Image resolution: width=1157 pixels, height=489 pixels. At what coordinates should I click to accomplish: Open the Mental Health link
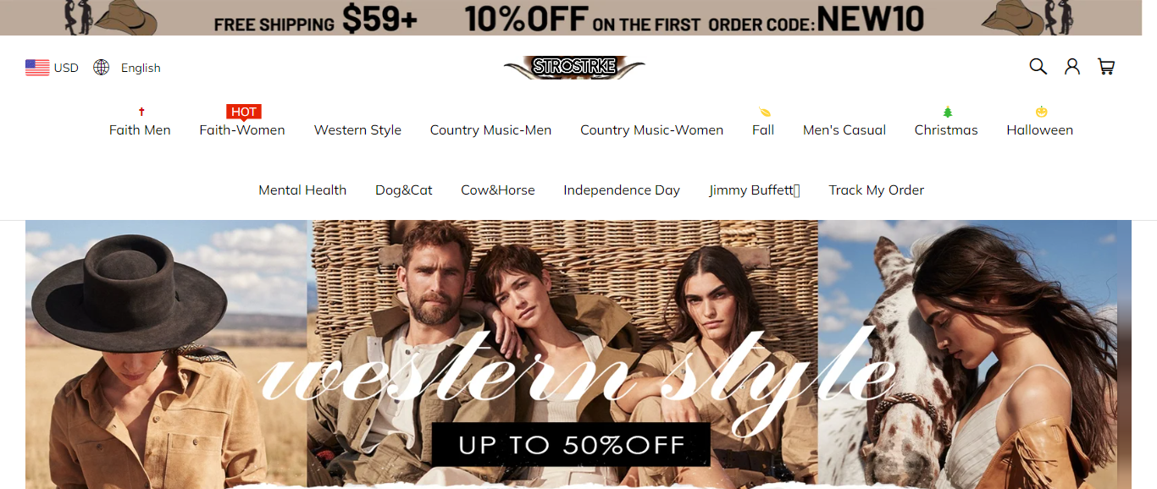(x=302, y=190)
